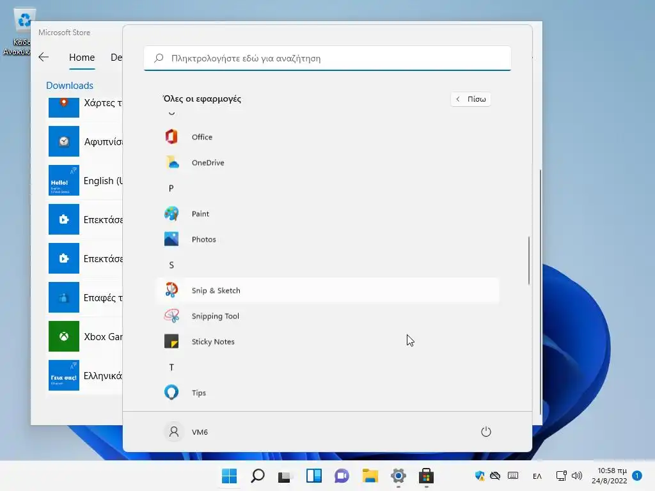
Task: Launch the Tips app
Action: [x=328, y=393]
